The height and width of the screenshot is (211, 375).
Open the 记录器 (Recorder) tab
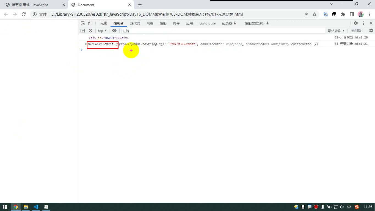[229, 23]
